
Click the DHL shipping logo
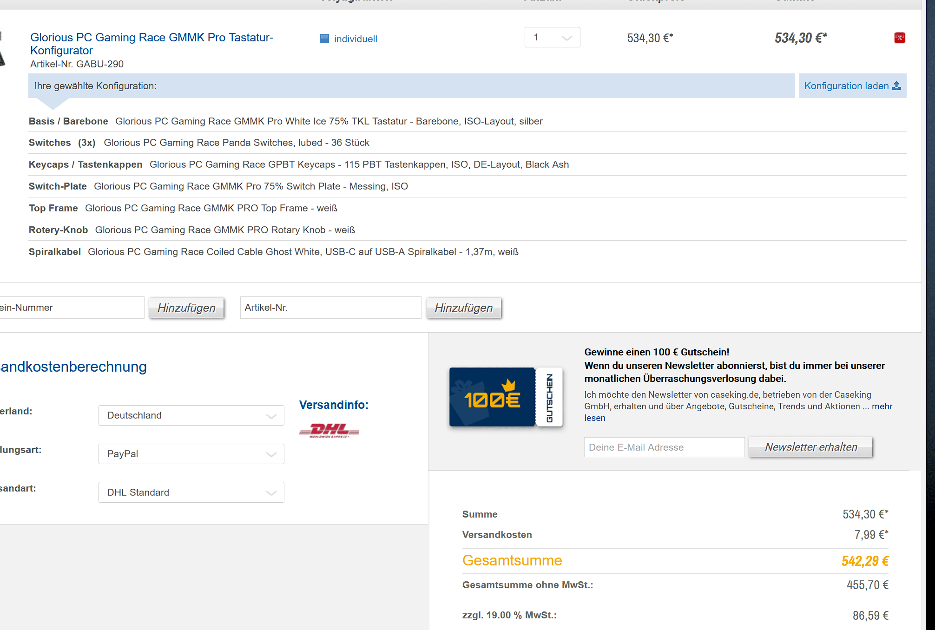pos(329,430)
